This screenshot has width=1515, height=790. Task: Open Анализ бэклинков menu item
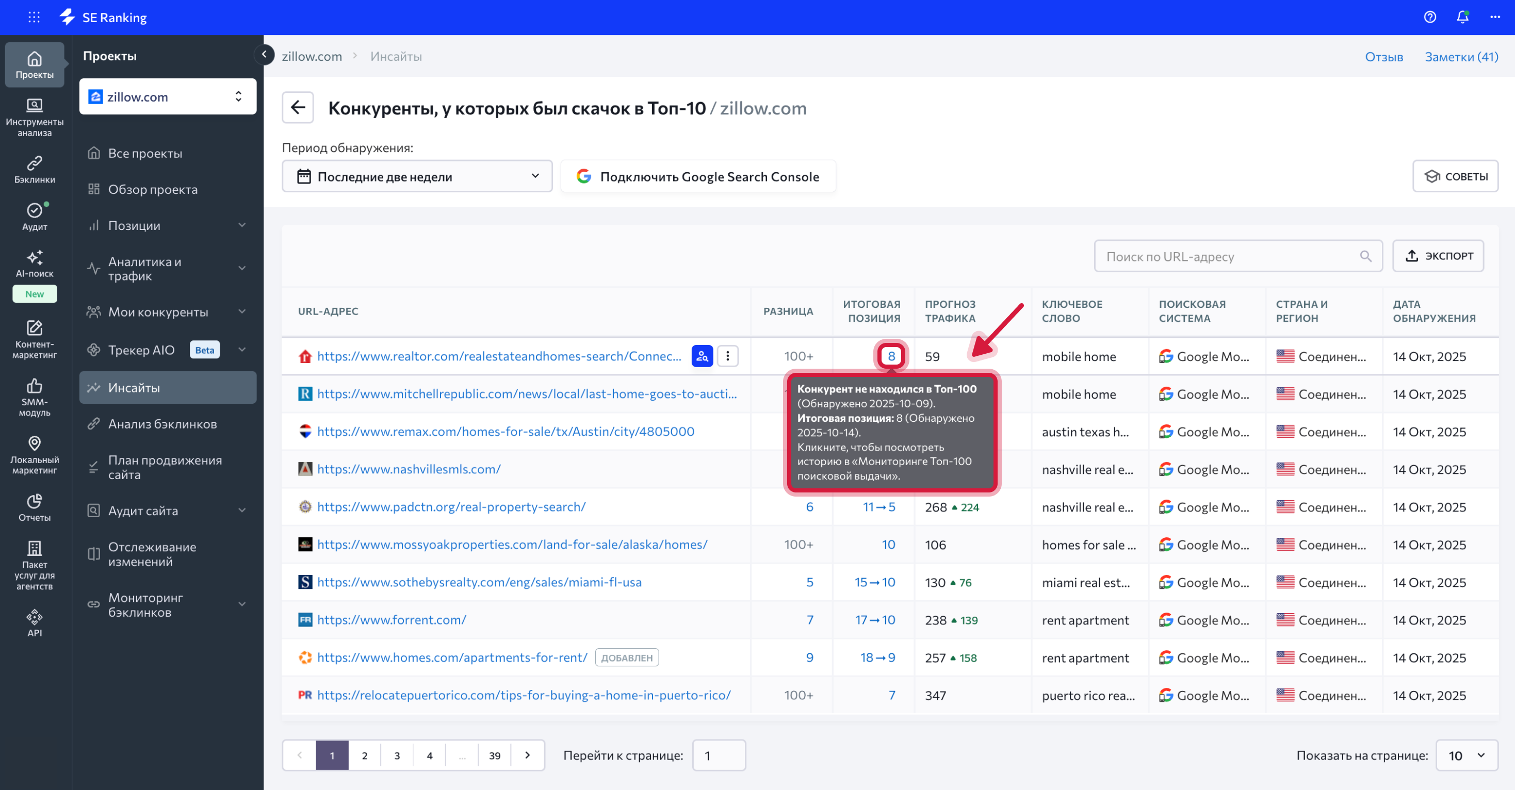[162, 424]
